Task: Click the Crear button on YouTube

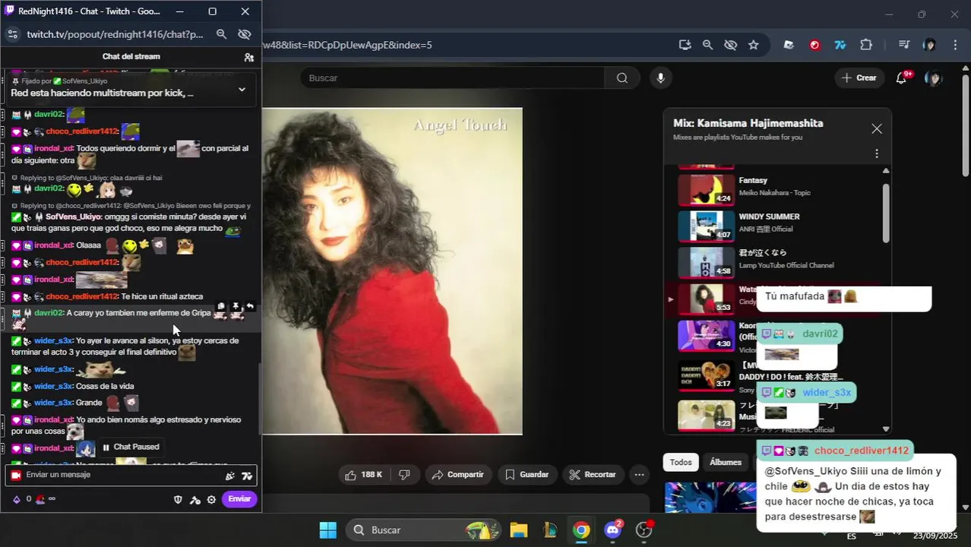Action: point(859,77)
